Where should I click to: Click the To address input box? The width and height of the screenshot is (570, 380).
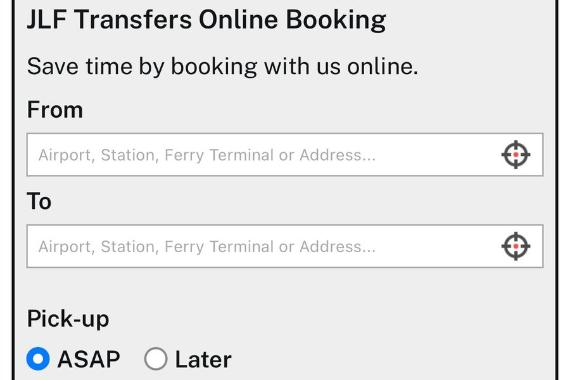[285, 246]
